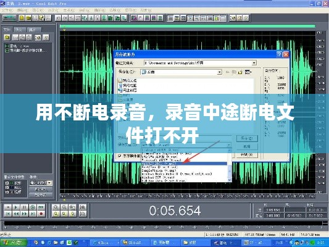This screenshot has height=247, width=329.
Task: Toggle the first show file types checkbox
Action: (7, 183)
